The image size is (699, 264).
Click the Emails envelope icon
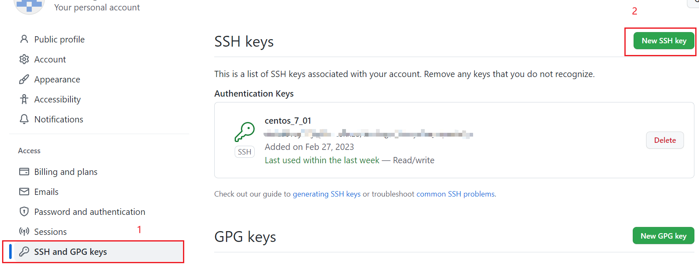tap(24, 192)
